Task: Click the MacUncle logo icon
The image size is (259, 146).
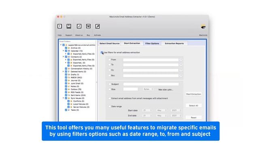Action: tap(203, 26)
